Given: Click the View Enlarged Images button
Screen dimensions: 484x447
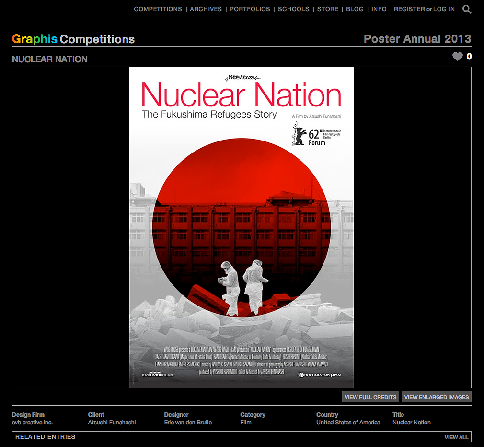Looking at the screenshot, I should (437, 397).
